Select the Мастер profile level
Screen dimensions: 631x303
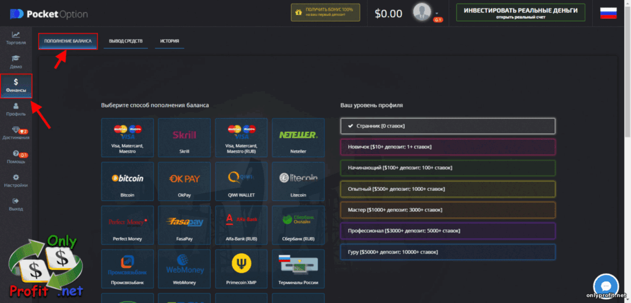click(447, 210)
